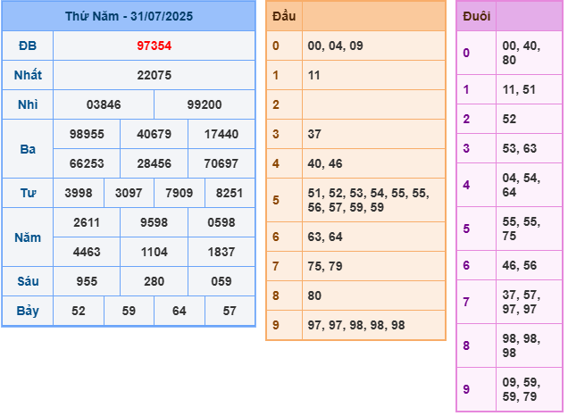Viewport: 568px width, 416px height.
Task: Click the Đầu row 8 value 80
Action: tap(314, 295)
